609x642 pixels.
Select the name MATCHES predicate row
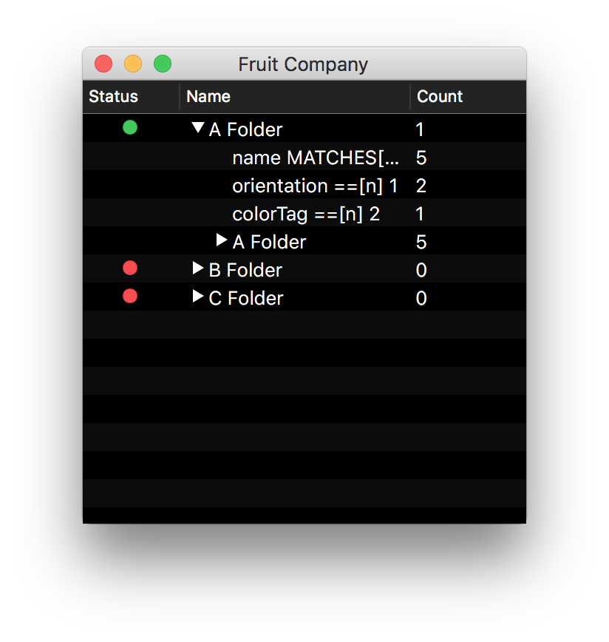pos(316,158)
